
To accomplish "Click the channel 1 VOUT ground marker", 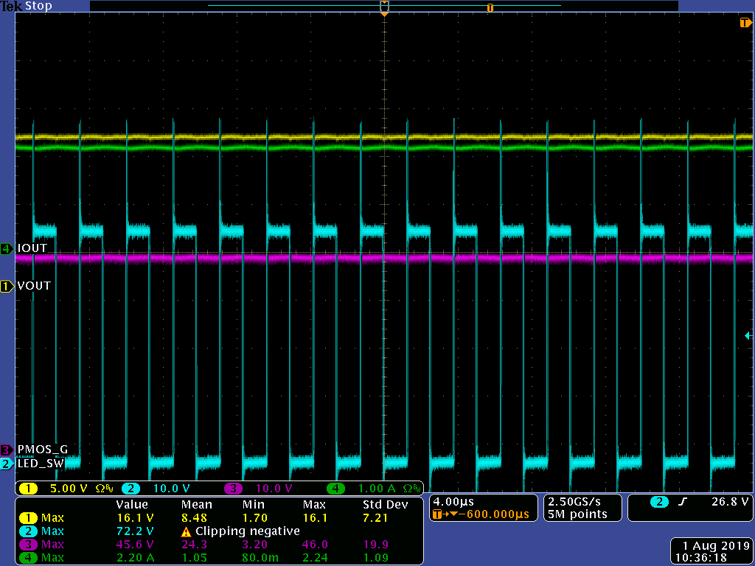I will [x=7, y=287].
